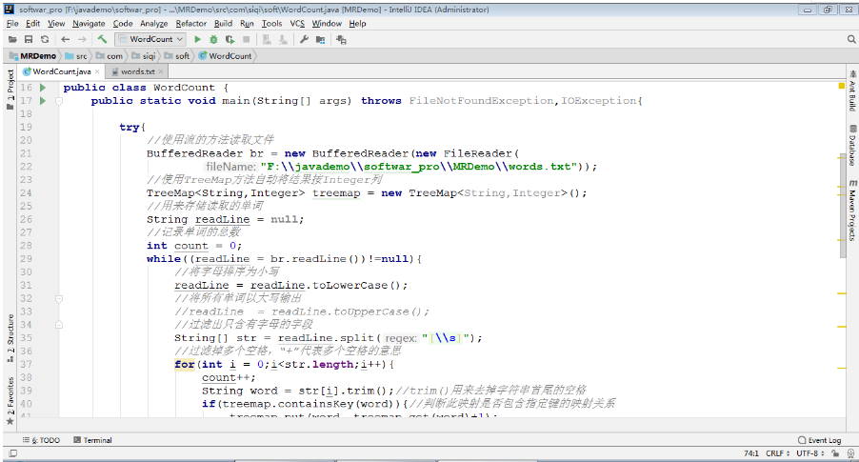The height and width of the screenshot is (462, 859).
Task: Build project with the hammer icon
Action: (x=102, y=39)
